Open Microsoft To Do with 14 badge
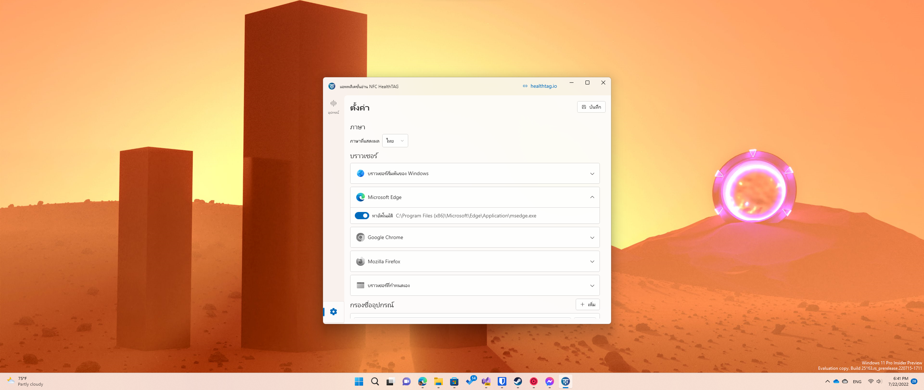 coord(471,381)
